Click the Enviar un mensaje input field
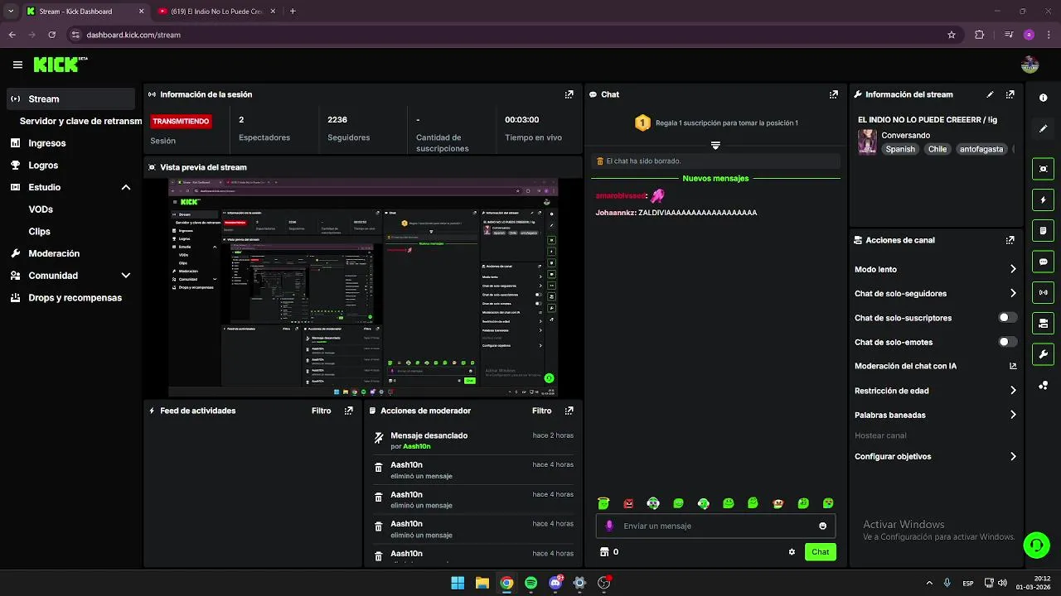 [x=715, y=526]
